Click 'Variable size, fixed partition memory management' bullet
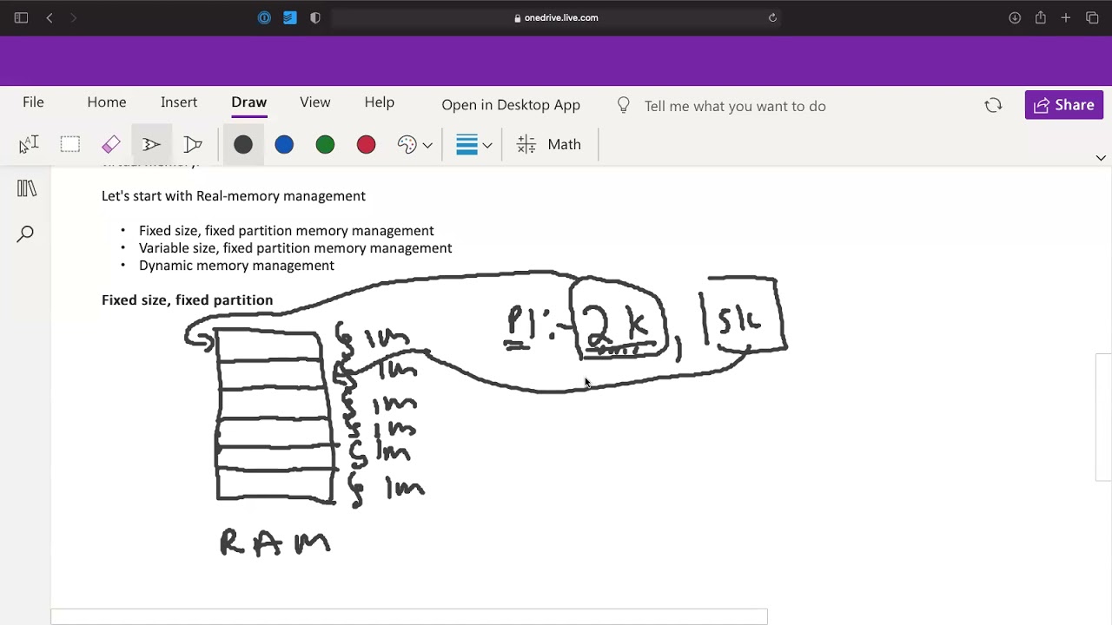Viewport: 1112px width, 625px height. click(295, 248)
